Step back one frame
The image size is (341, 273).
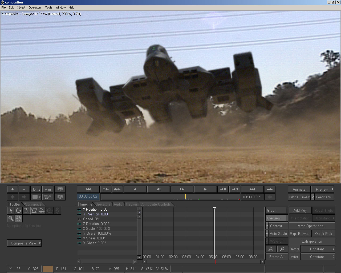click(159, 189)
